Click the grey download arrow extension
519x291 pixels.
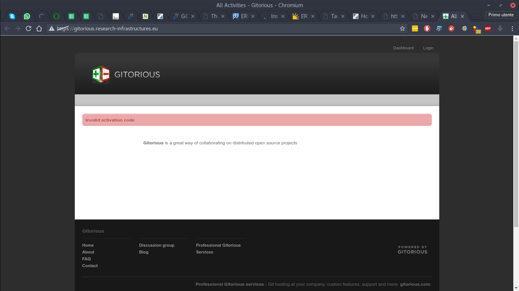click(500, 28)
